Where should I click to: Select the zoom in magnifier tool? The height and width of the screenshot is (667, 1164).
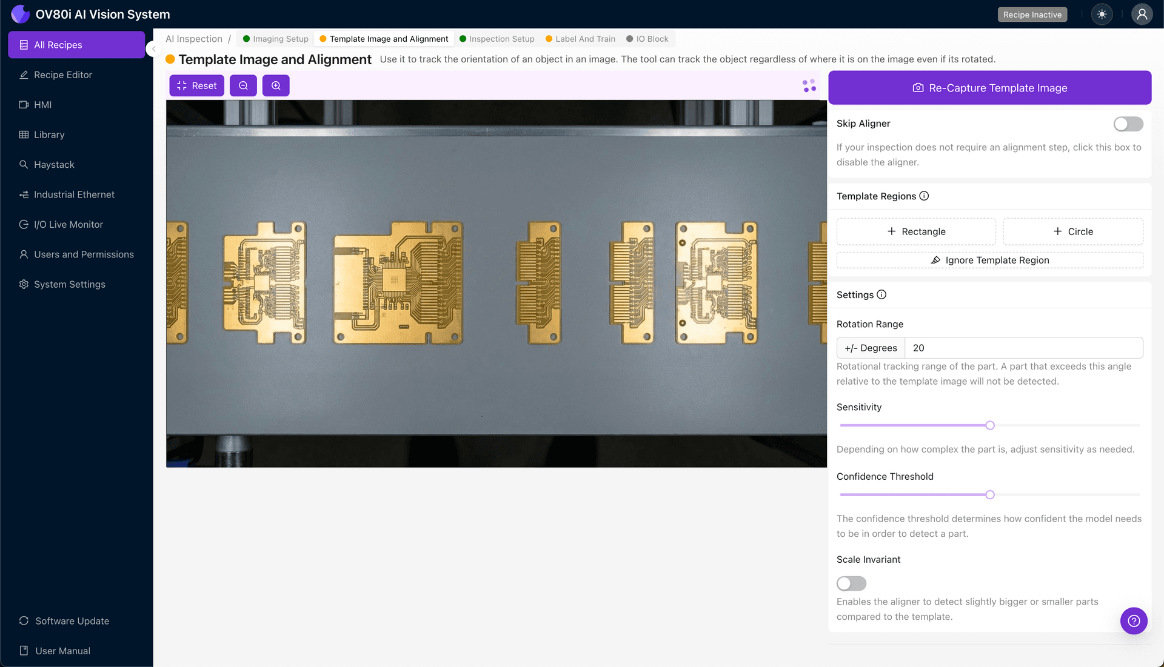pyautogui.click(x=276, y=85)
